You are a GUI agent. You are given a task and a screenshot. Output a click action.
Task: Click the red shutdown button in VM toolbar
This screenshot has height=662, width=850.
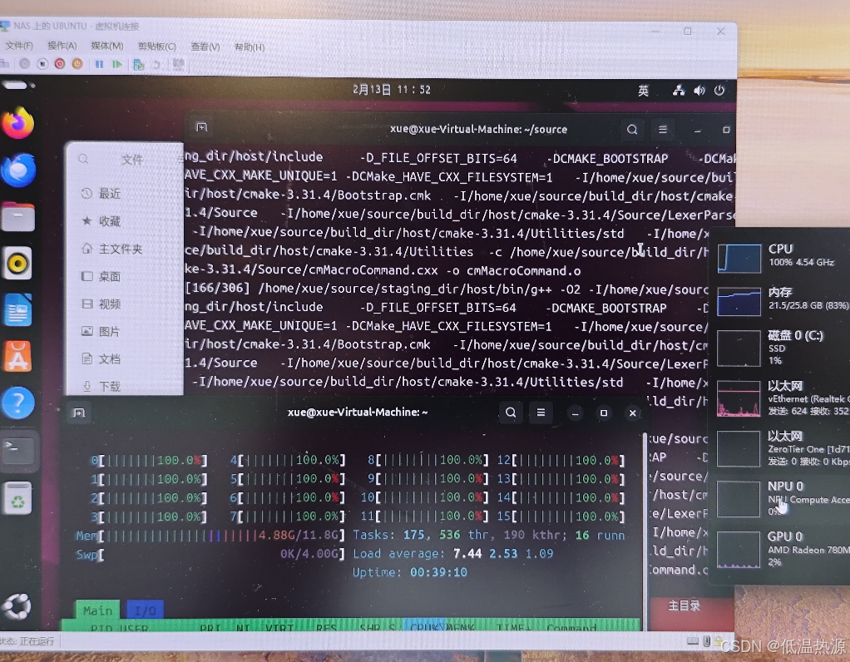pos(60,64)
